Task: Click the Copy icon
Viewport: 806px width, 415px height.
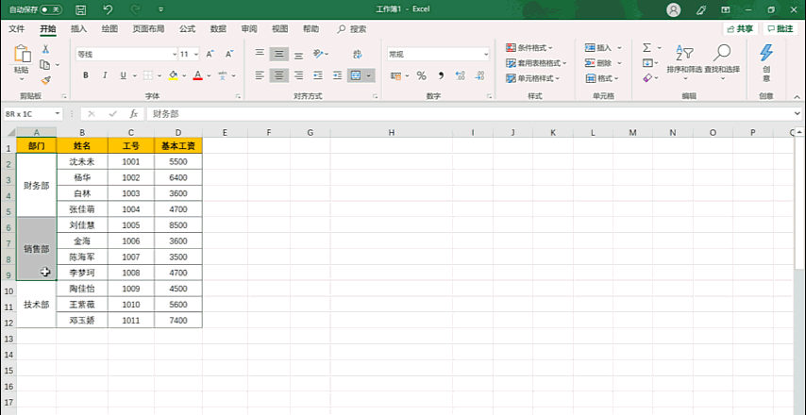Action: (x=45, y=65)
